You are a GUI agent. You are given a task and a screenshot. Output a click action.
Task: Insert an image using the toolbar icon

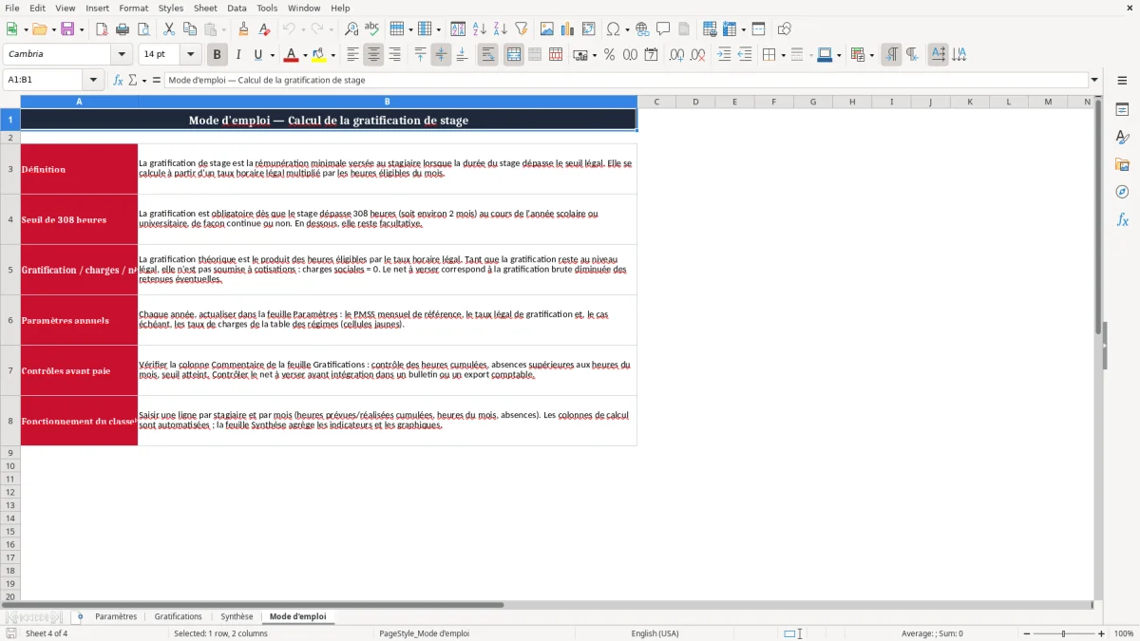tap(547, 29)
